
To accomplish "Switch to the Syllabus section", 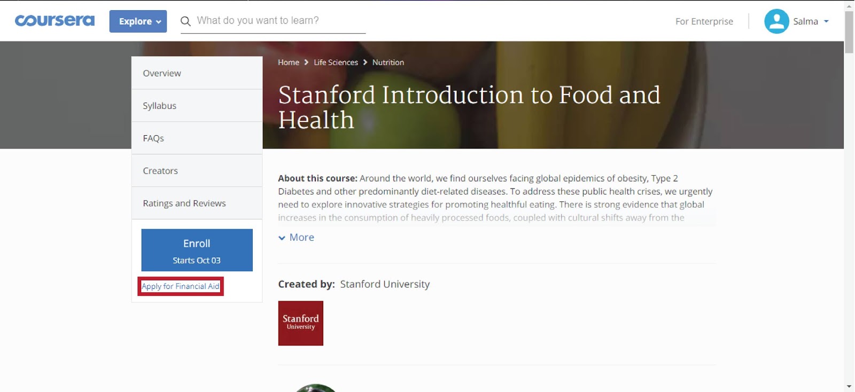I will click(159, 106).
